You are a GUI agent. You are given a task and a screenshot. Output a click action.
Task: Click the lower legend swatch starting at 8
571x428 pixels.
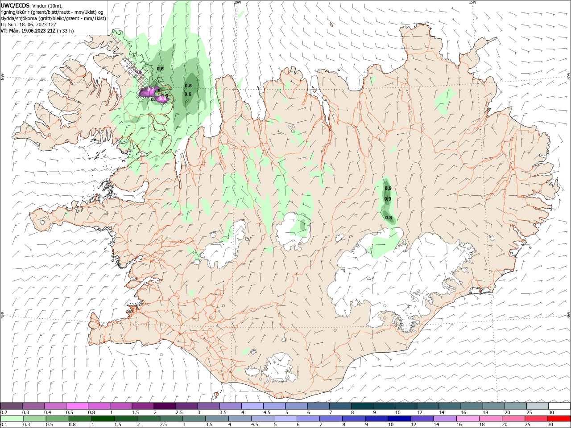354,419
